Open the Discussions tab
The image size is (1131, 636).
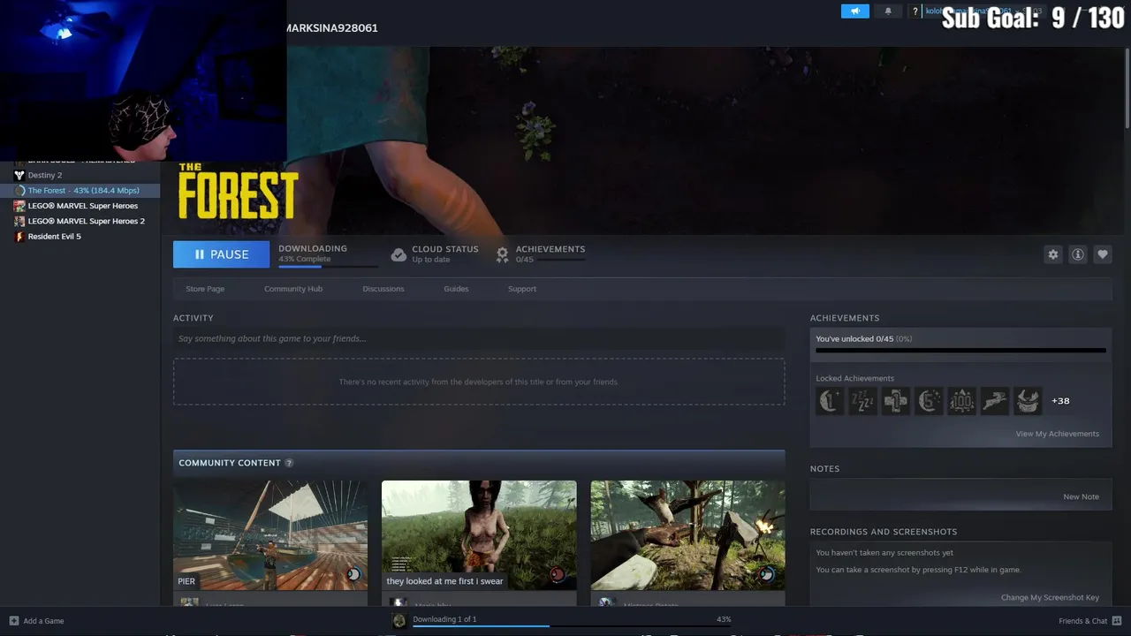[383, 289]
